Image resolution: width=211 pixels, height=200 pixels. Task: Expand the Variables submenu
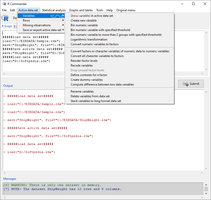click(41, 16)
